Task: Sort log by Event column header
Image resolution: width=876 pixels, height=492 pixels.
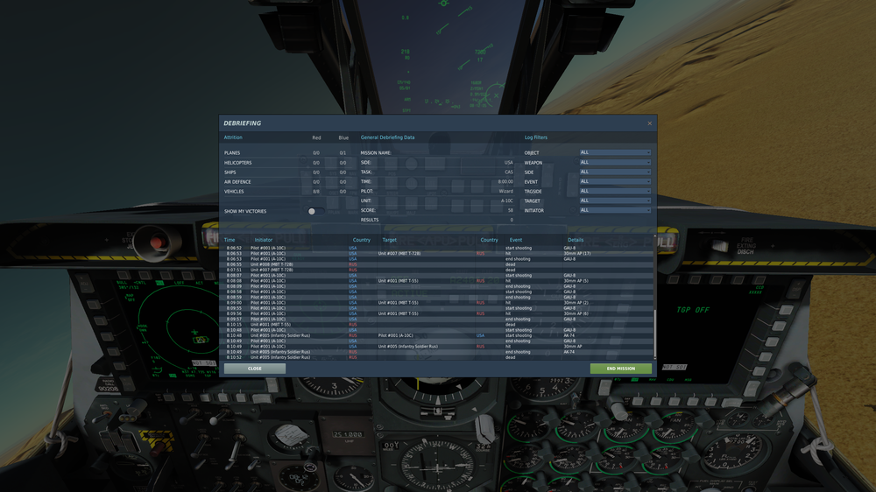Action: (x=516, y=240)
